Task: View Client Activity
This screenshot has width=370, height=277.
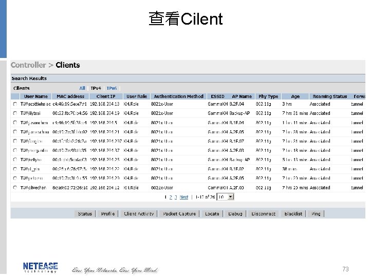Action: (139, 214)
